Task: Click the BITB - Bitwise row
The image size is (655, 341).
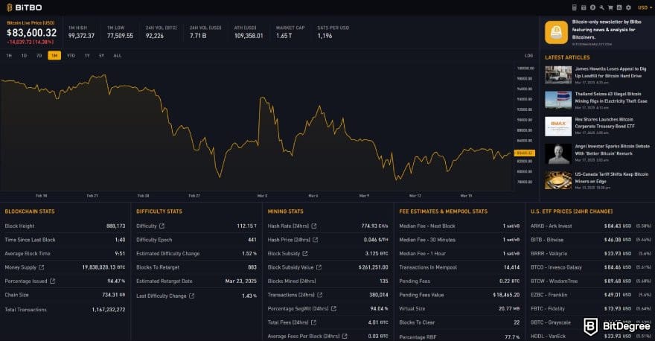Action: [x=591, y=240]
